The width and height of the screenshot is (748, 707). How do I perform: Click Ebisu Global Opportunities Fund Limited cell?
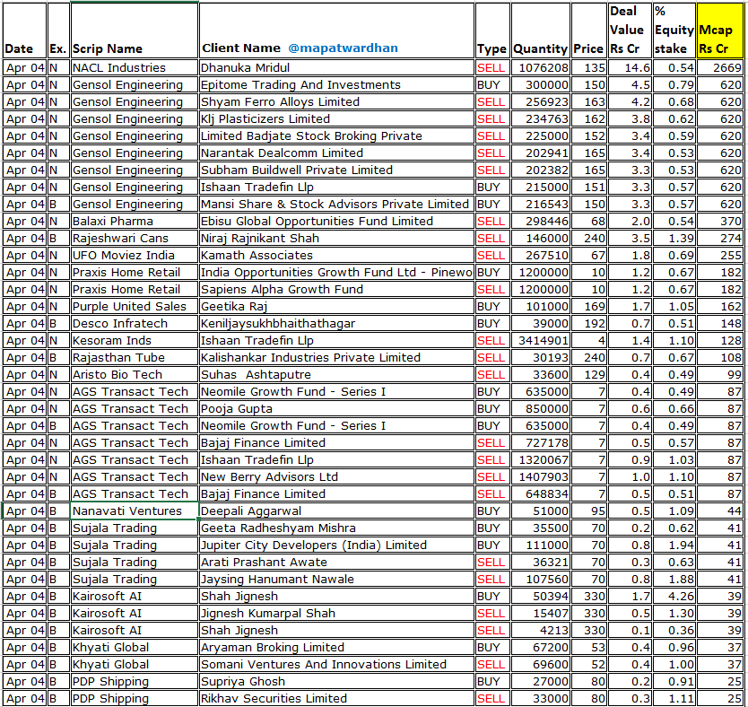point(336,222)
